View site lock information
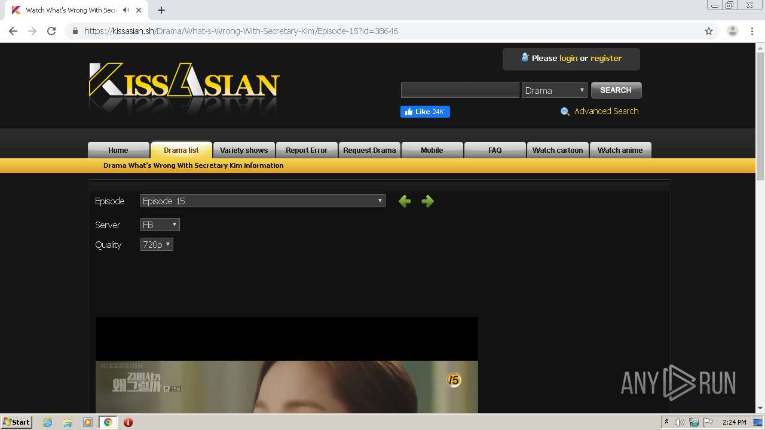 pos(75,31)
